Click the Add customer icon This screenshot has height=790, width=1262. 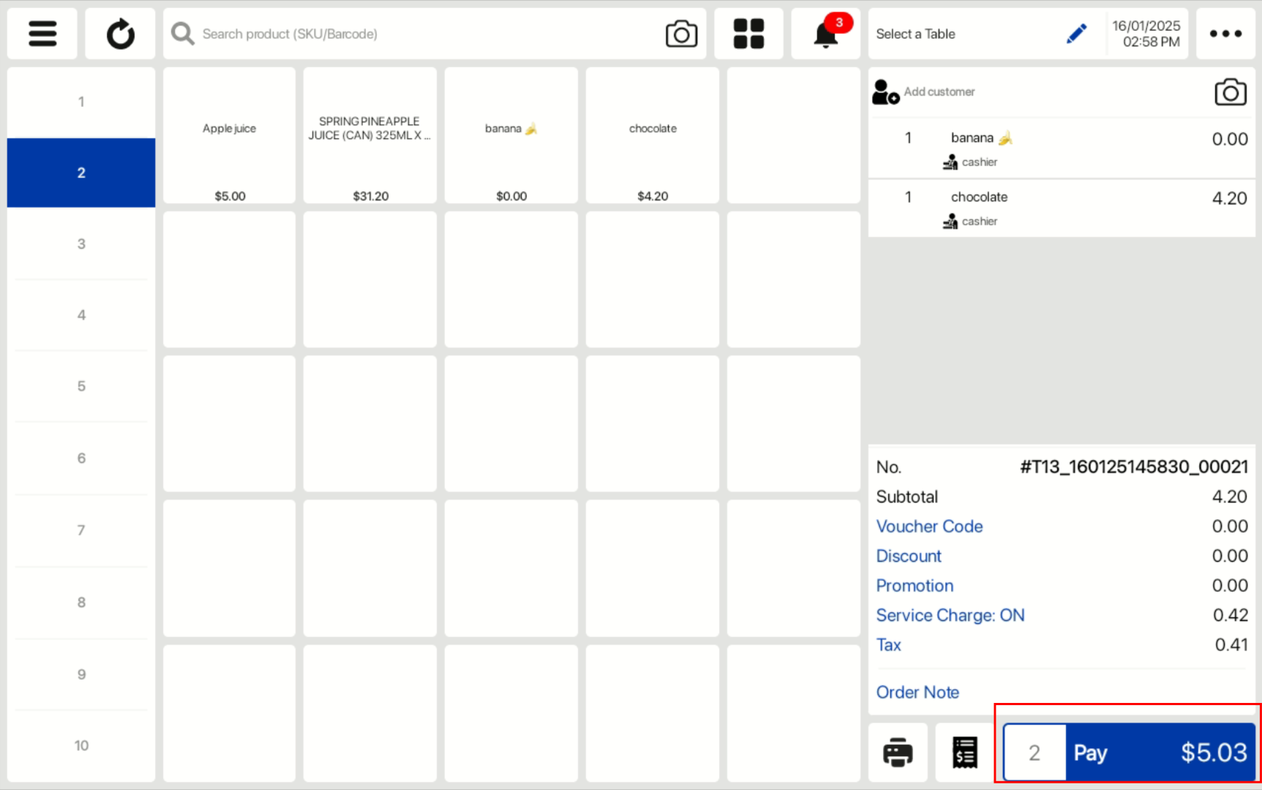pyautogui.click(x=885, y=92)
